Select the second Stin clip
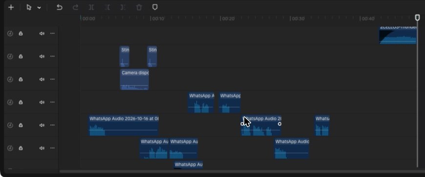The height and width of the screenshot is (177, 425). (x=152, y=56)
